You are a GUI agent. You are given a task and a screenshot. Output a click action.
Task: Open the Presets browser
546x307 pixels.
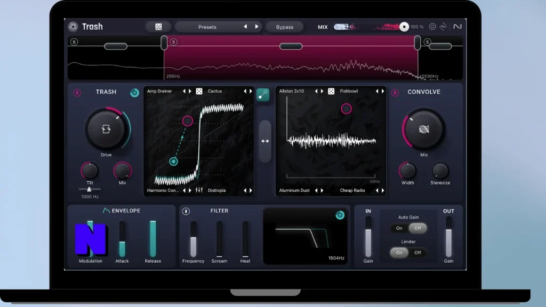tap(207, 27)
